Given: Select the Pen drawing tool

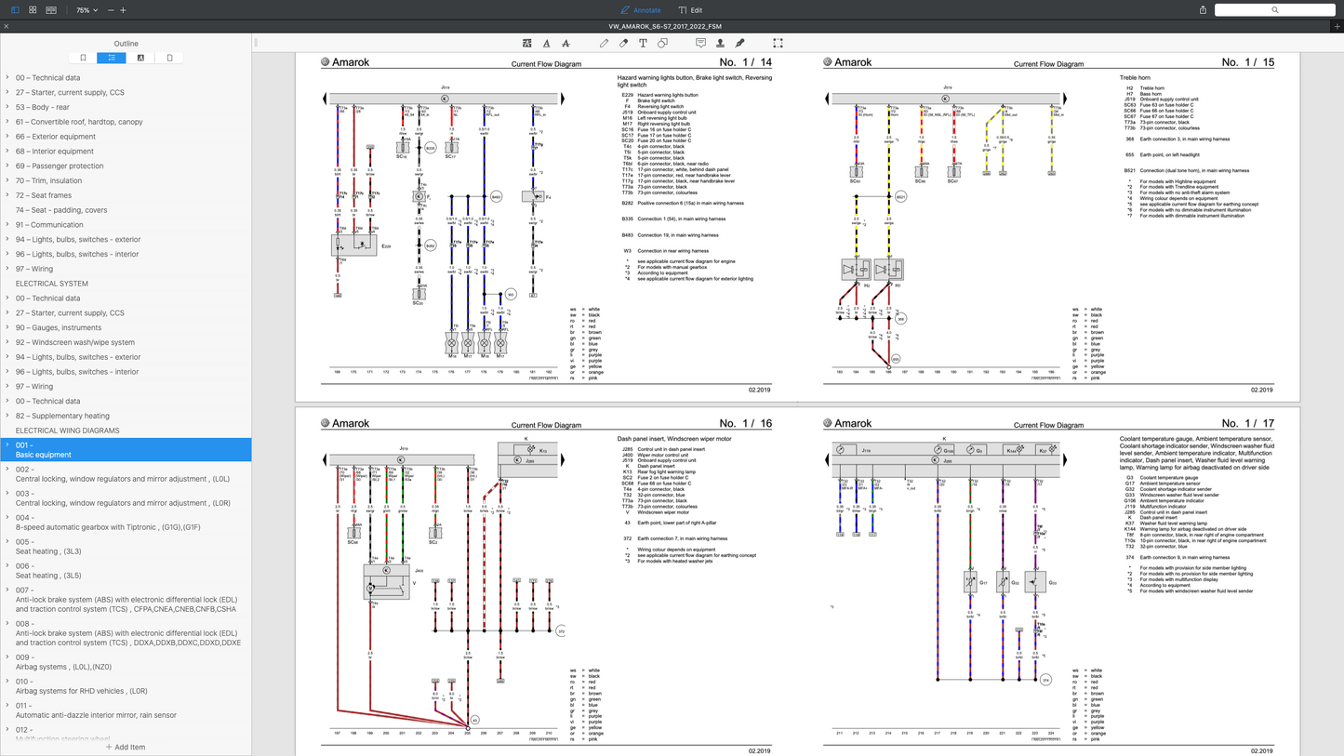Looking at the screenshot, I should [605, 43].
